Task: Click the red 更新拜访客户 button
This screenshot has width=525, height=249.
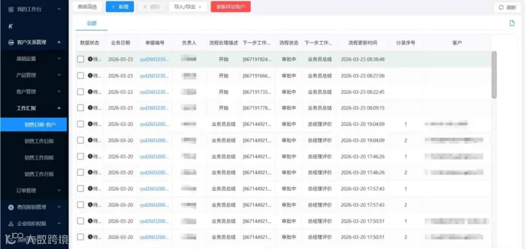Action: 230,6
